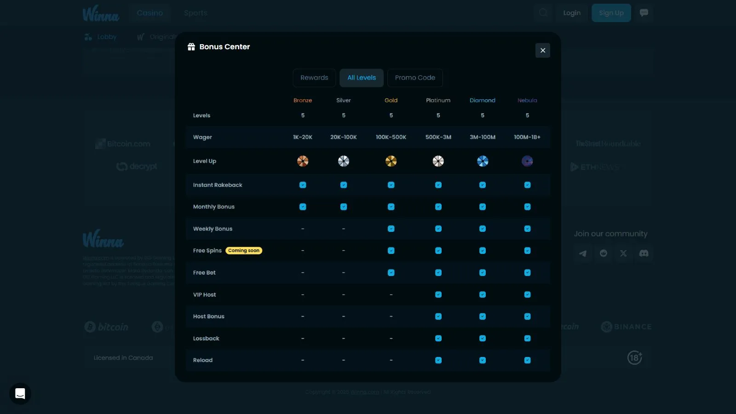Open the chat bubble icon in header

(644, 13)
